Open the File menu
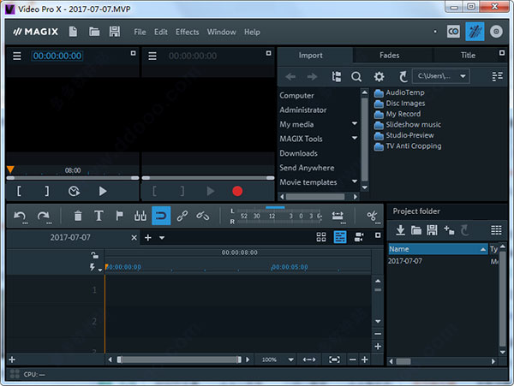 pyautogui.click(x=140, y=32)
